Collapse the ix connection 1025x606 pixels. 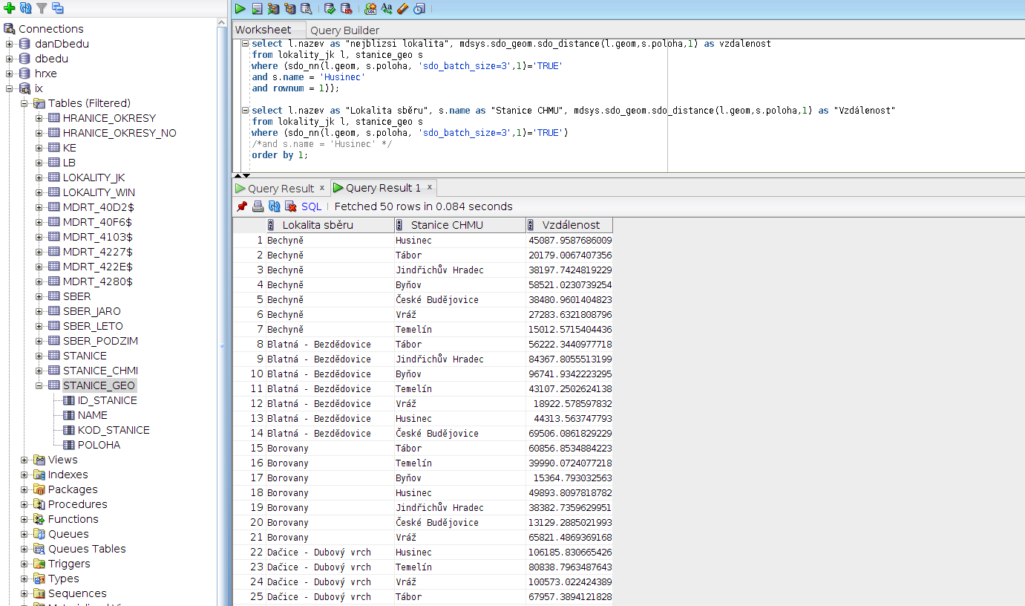tap(10, 88)
